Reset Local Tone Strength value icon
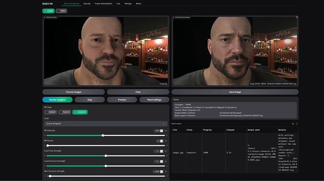The height and width of the screenshot is (181, 324). pyautogui.click(x=166, y=151)
